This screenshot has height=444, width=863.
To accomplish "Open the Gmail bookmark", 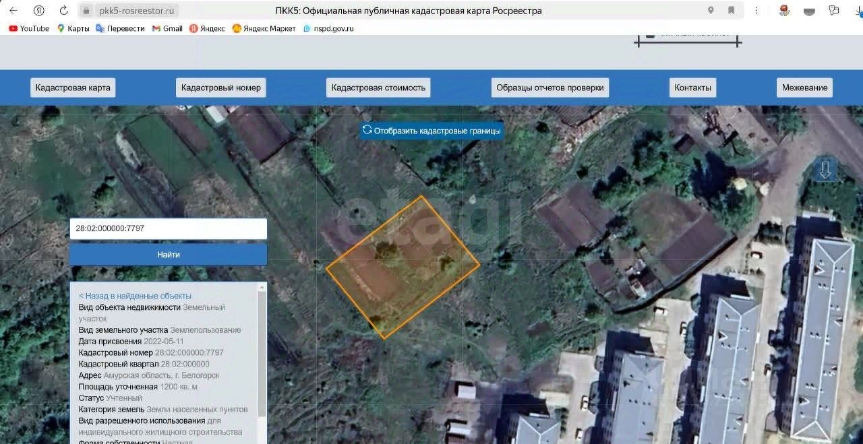I will pyautogui.click(x=167, y=28).
